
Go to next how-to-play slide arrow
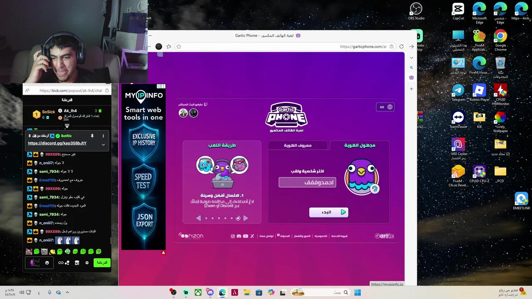click(246, 218)
